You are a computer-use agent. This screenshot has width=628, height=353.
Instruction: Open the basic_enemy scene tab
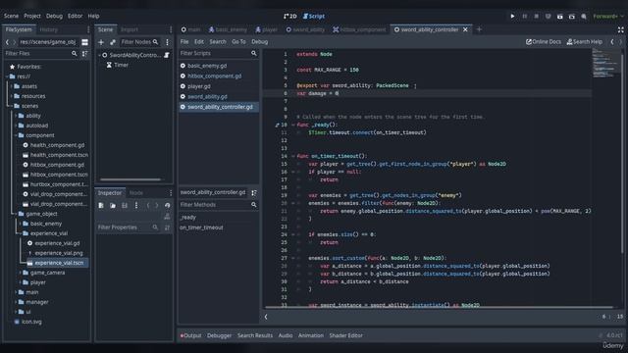pyautogui.click(x=228, y=29)
